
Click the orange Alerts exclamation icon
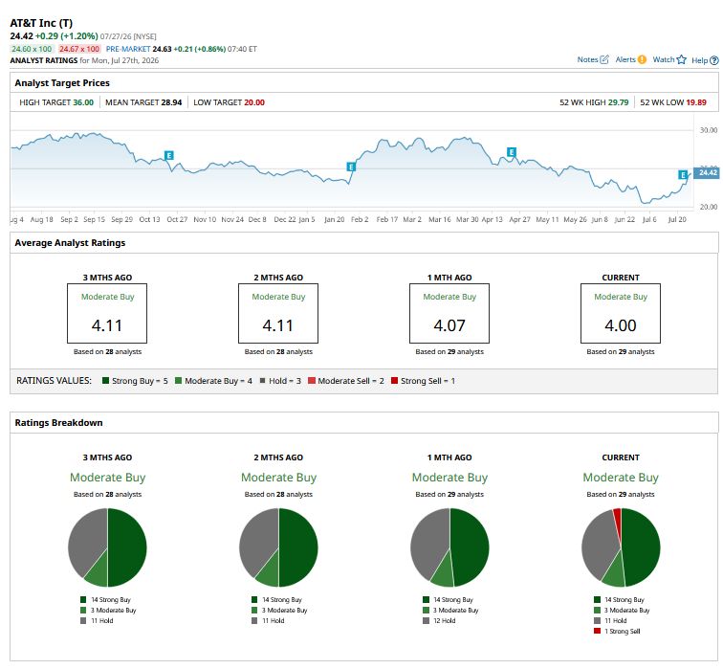642,59
